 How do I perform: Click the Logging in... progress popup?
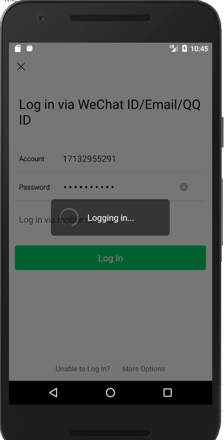click(110, 218)
